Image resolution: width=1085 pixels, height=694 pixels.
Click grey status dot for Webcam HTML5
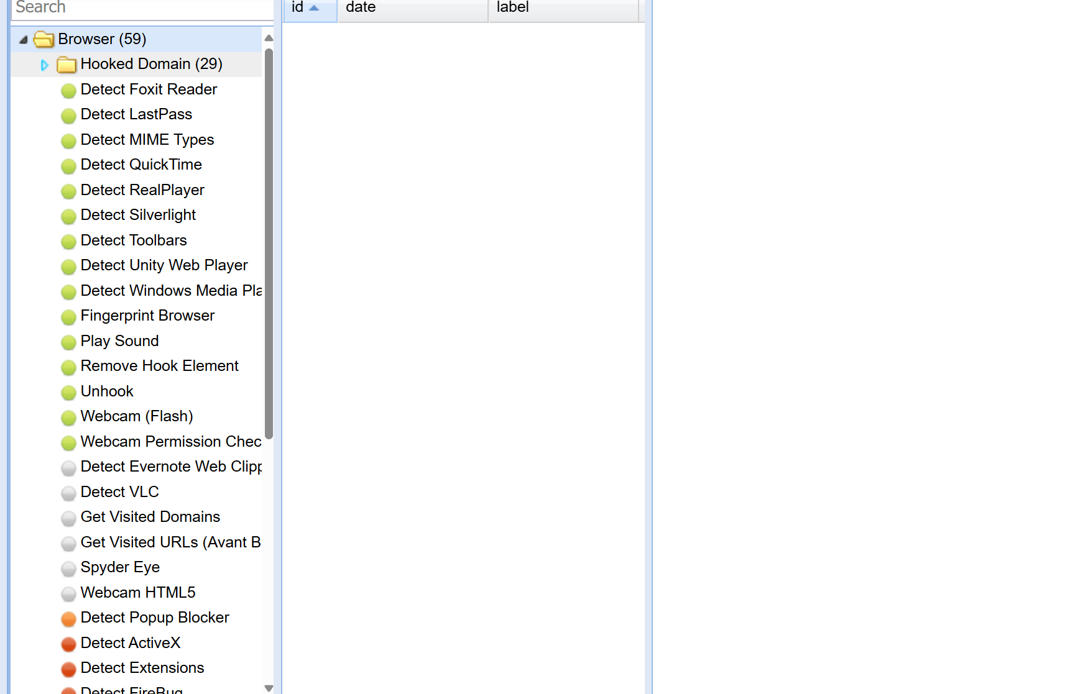(x=69, y=594)
